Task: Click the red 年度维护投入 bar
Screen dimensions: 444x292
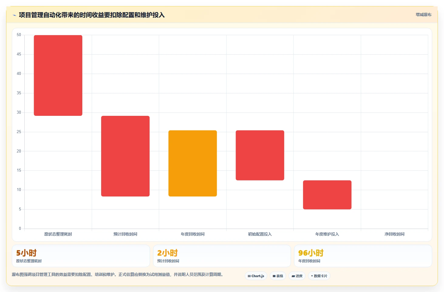Action: point(327,195)
